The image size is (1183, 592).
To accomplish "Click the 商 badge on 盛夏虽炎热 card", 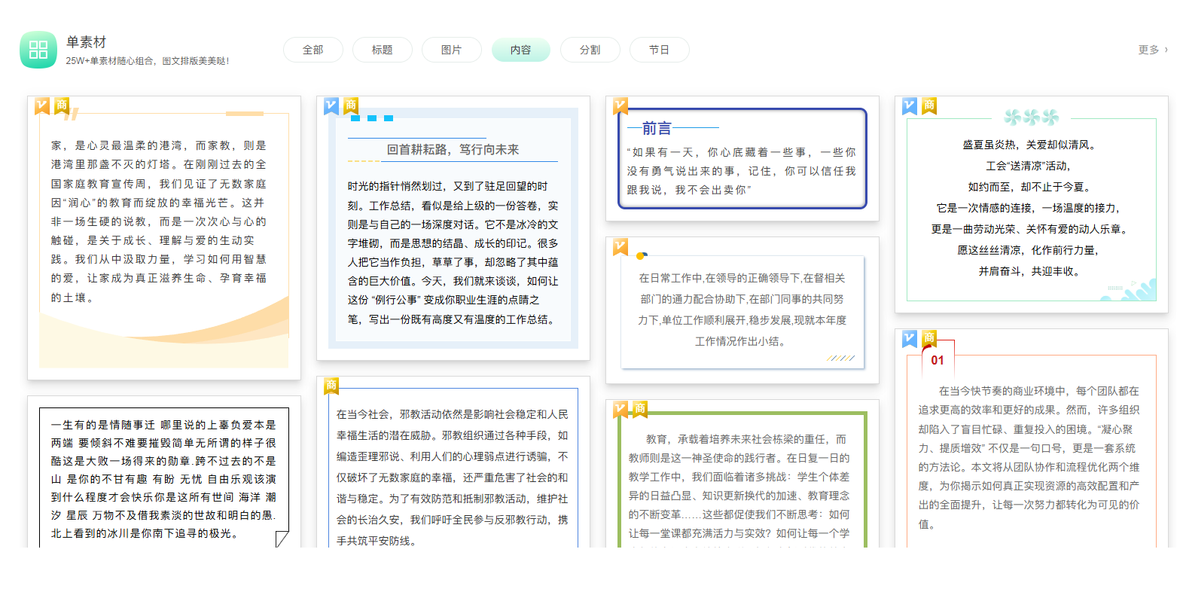I will click(929, 105).
